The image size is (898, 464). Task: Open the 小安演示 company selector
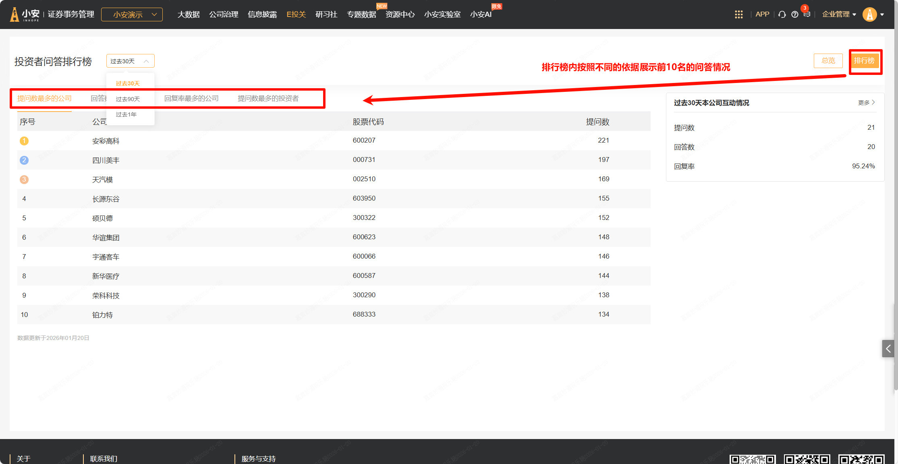tap(132, 14)
